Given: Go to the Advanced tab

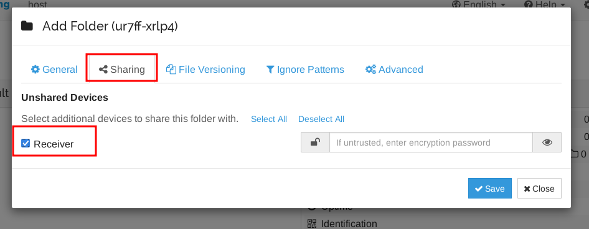Looking at the screenshot, I should 394,70.
